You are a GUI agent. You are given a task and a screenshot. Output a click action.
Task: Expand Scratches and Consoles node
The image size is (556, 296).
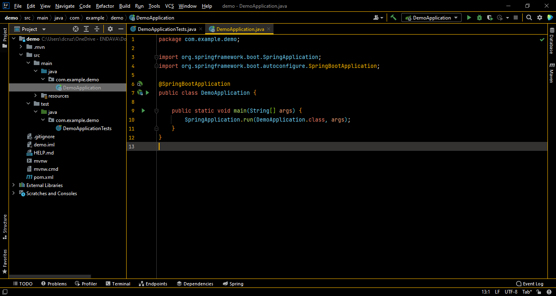click(13, 194)
